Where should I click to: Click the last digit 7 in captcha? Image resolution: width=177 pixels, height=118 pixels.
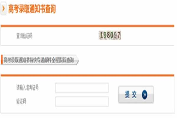pos(119,35)
